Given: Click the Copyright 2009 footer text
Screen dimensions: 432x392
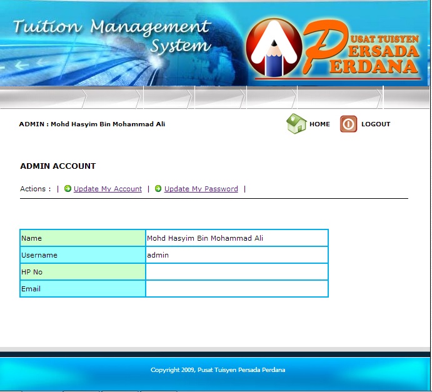Looking at the screenshot, I should coord(218,370).
